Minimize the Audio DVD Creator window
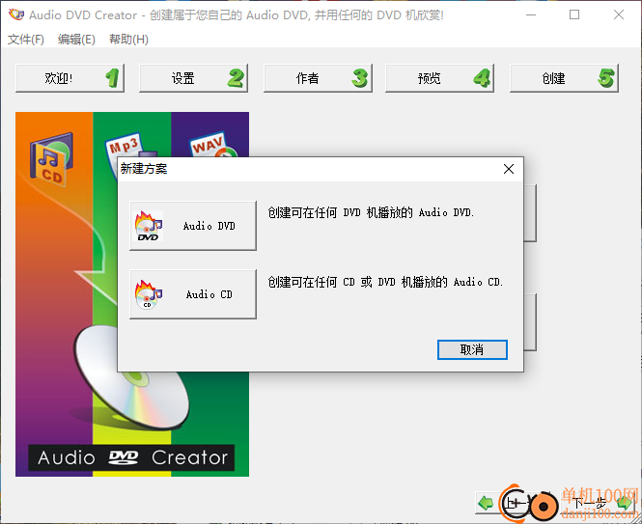 (x=531, y=14)
